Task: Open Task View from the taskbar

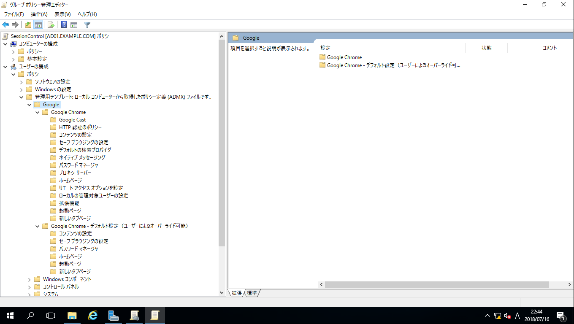Action: pos(51,315)
